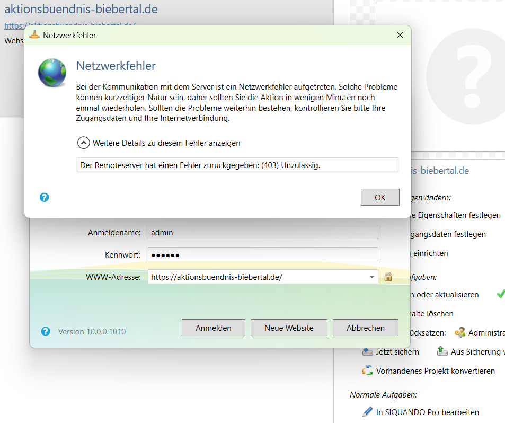
Task: Click into the Kennwort password field
Action: [263, 254]
